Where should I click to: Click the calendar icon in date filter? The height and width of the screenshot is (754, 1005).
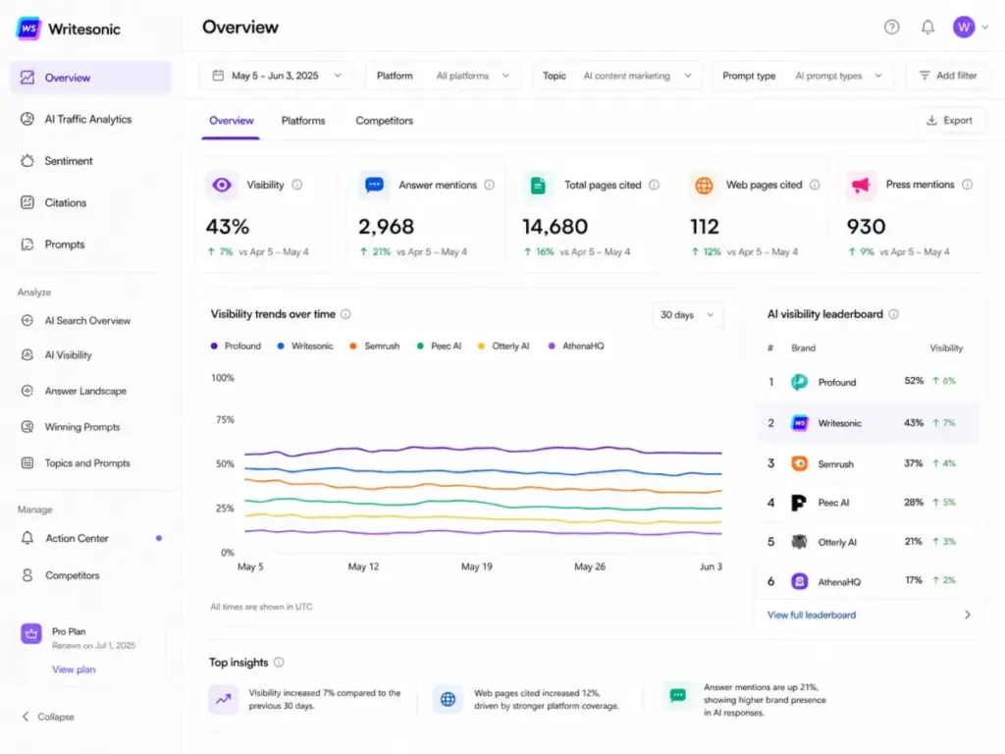point(218,76)
